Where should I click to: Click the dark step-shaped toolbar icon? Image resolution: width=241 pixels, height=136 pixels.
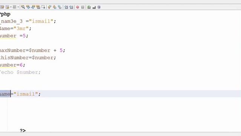pyautogui.click(x=94, y=7)
